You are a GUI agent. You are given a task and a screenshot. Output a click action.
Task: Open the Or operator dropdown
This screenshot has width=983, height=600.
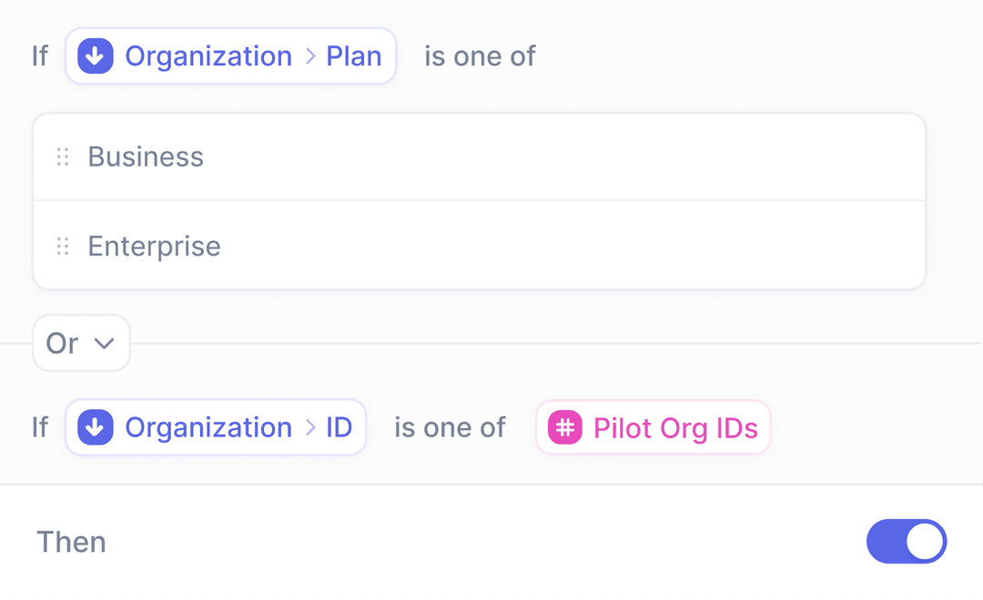pos(81,344)
